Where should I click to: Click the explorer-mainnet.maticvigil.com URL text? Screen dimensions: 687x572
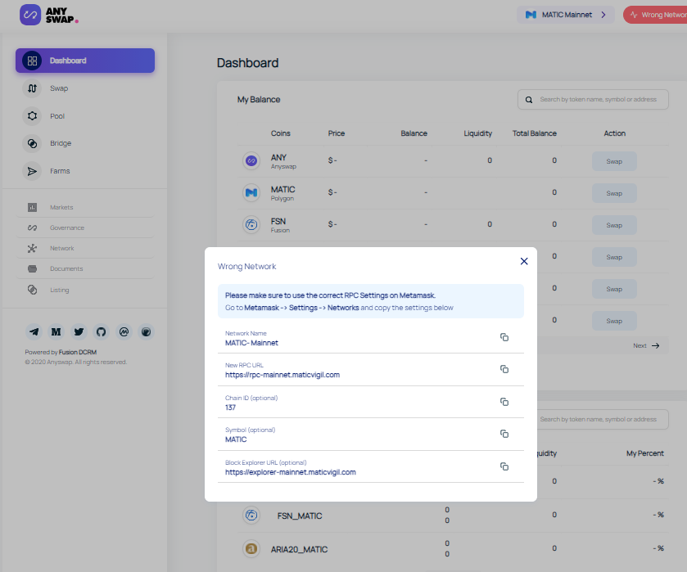pyautogui.click(x=291, y=472)
